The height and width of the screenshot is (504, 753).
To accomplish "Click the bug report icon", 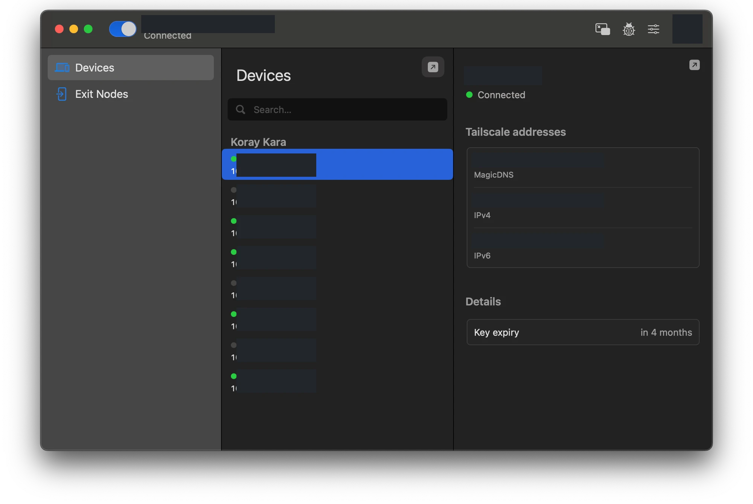I will click(628, 29).
